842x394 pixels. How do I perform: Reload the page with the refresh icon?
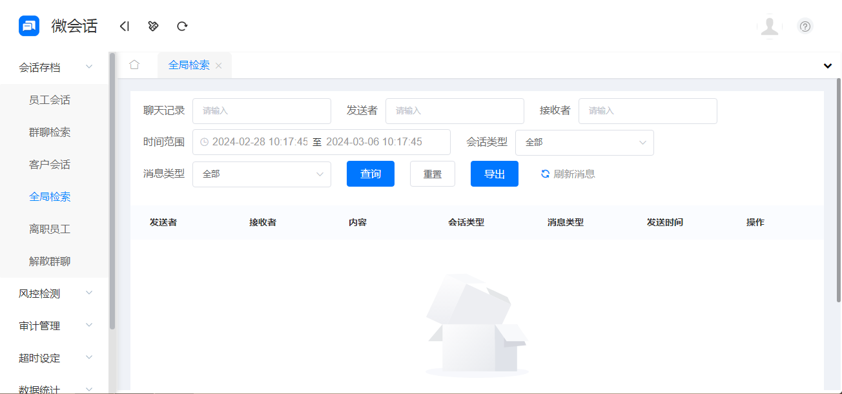(182, 26)
